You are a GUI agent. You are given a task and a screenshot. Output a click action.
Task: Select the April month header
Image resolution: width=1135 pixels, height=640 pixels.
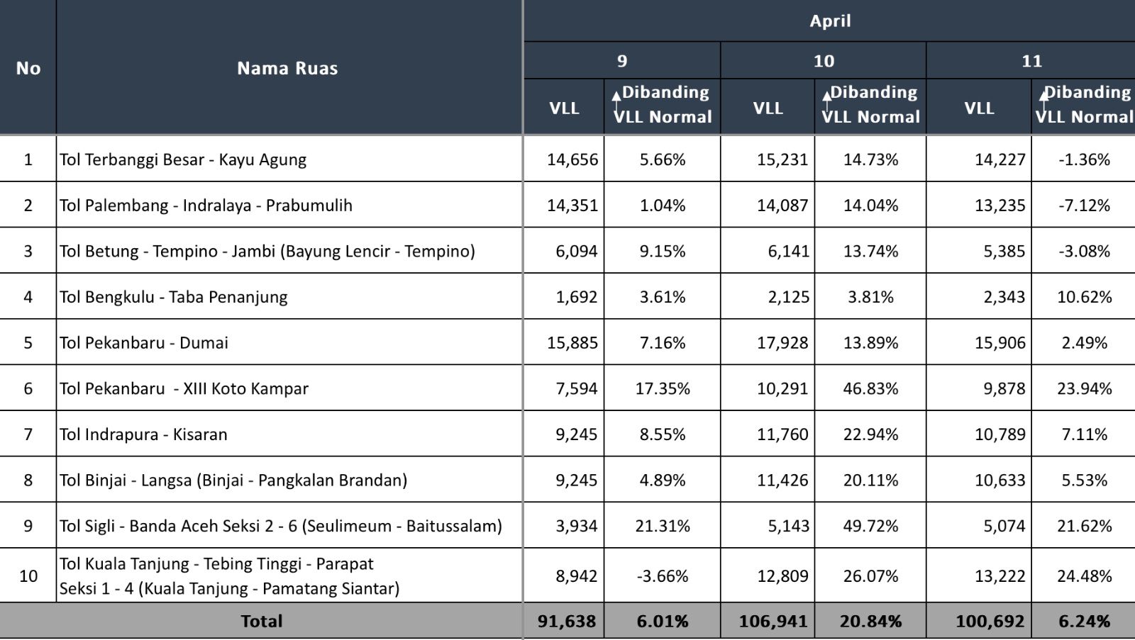click(830, 21)
